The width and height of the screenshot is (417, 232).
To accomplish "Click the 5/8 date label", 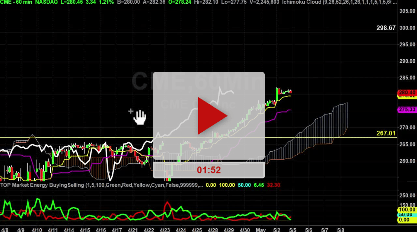I will pos(341,230).
